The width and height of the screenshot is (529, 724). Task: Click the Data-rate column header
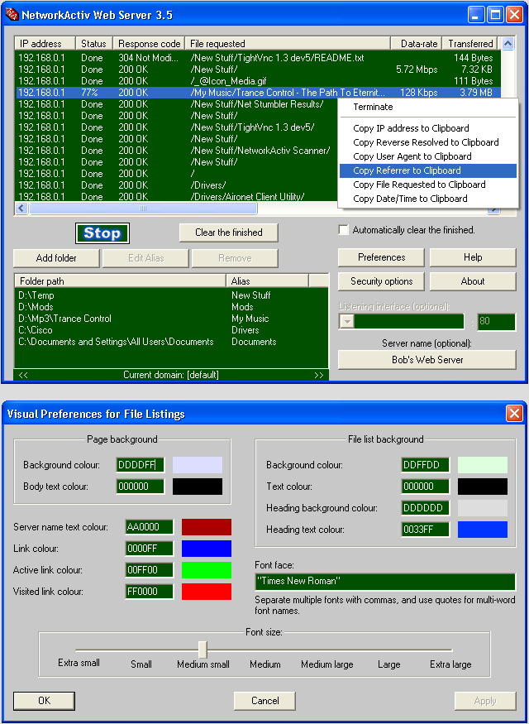coord(417,43)
